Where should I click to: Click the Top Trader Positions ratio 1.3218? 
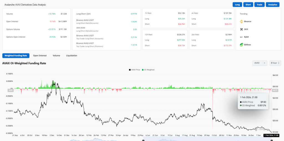(134, 44)
